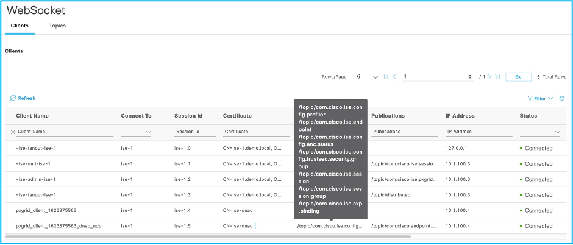Viewport: 573px width, 245px height.
Task: Click session id ise-1:0
Action: (x=182, y=148)
